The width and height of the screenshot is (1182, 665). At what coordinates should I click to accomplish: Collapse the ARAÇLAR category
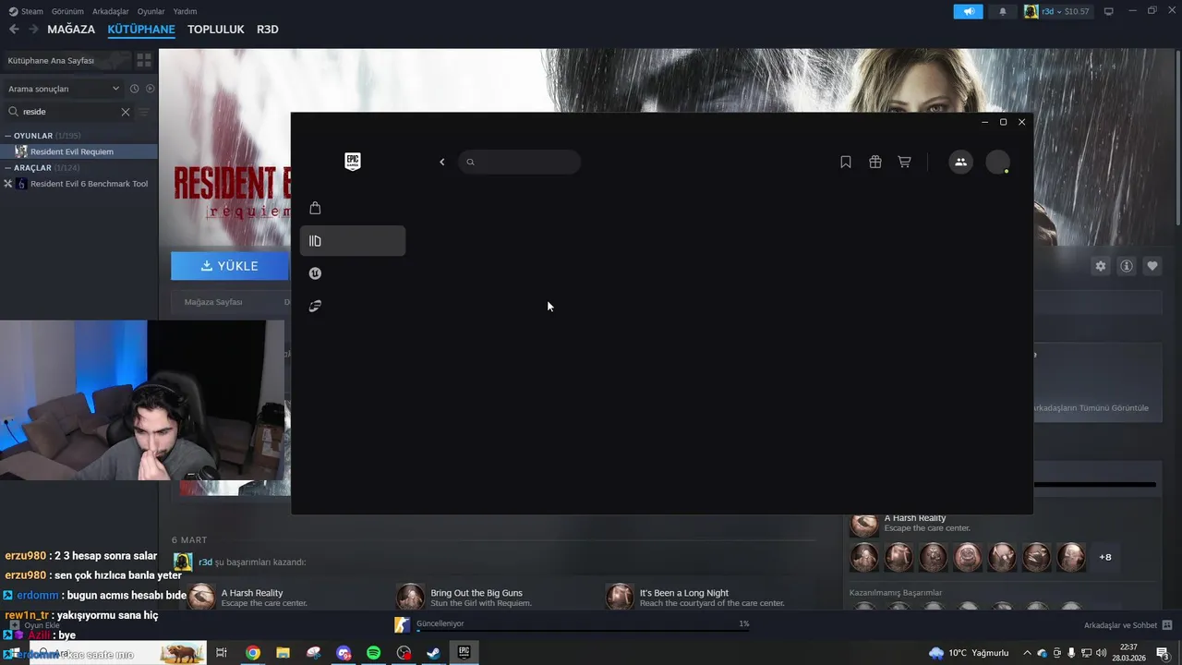8,168
